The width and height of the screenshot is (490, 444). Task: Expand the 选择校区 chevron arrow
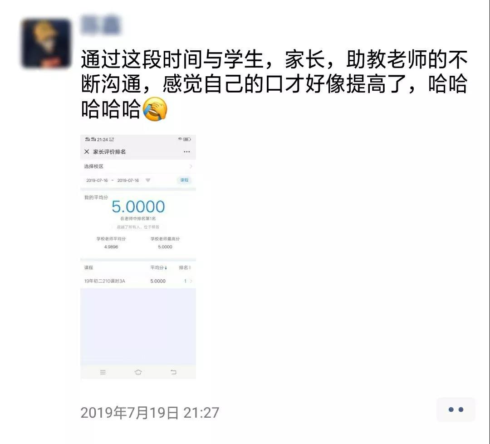[191, 166]
